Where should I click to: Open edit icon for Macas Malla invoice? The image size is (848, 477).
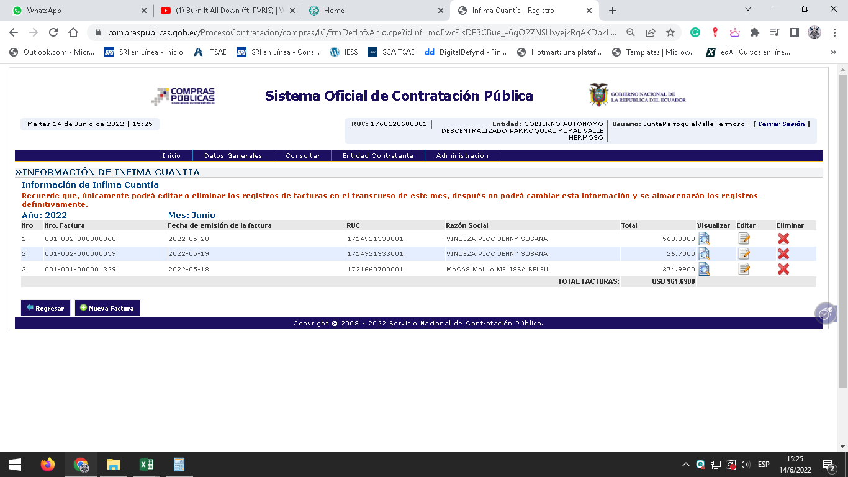744,269
